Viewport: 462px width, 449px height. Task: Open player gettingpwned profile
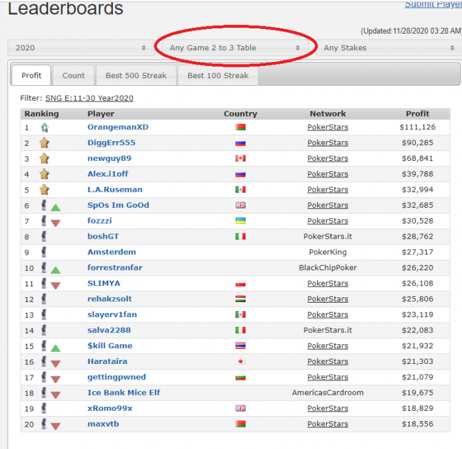(117, 377)
